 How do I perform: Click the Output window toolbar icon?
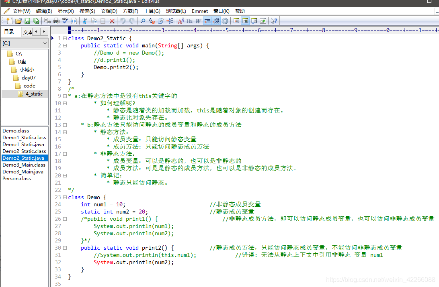point(254,21)
